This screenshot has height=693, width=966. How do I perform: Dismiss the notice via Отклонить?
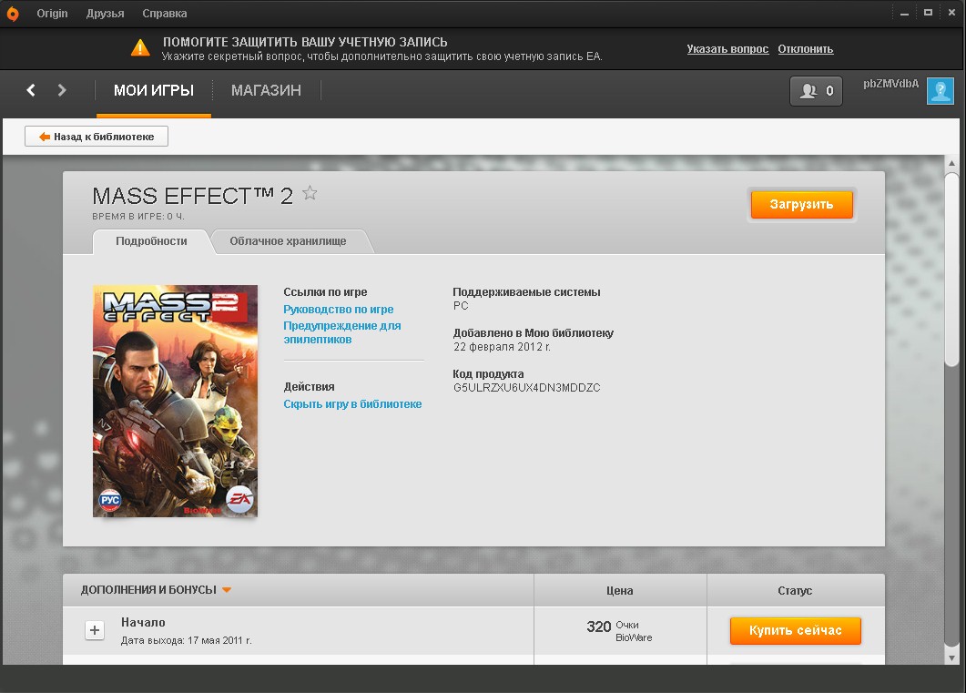point(805,49)
